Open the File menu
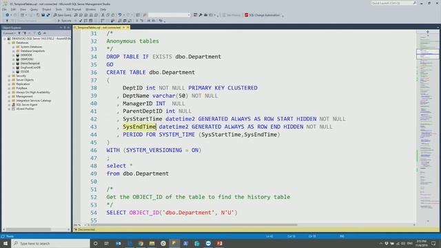441x248 pixels. (x=5, y=9)
